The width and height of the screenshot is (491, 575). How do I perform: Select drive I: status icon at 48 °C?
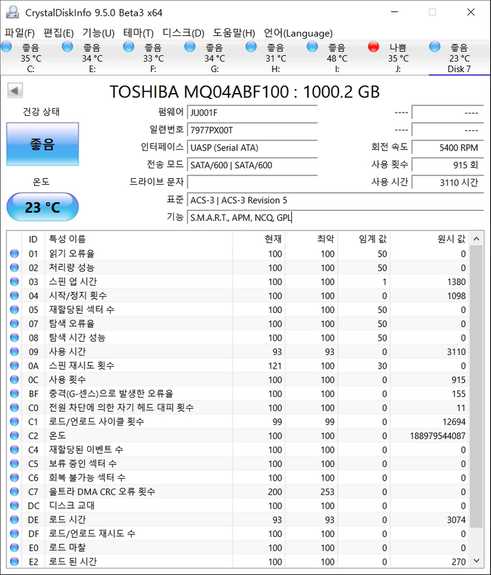[312, 47]
